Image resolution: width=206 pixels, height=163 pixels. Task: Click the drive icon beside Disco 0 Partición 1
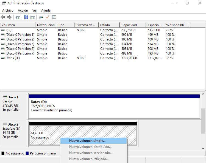tap(3, 35)
